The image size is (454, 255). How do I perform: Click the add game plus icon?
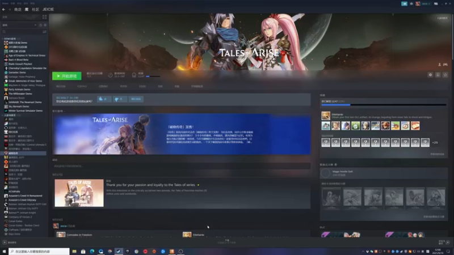[5, 243]
